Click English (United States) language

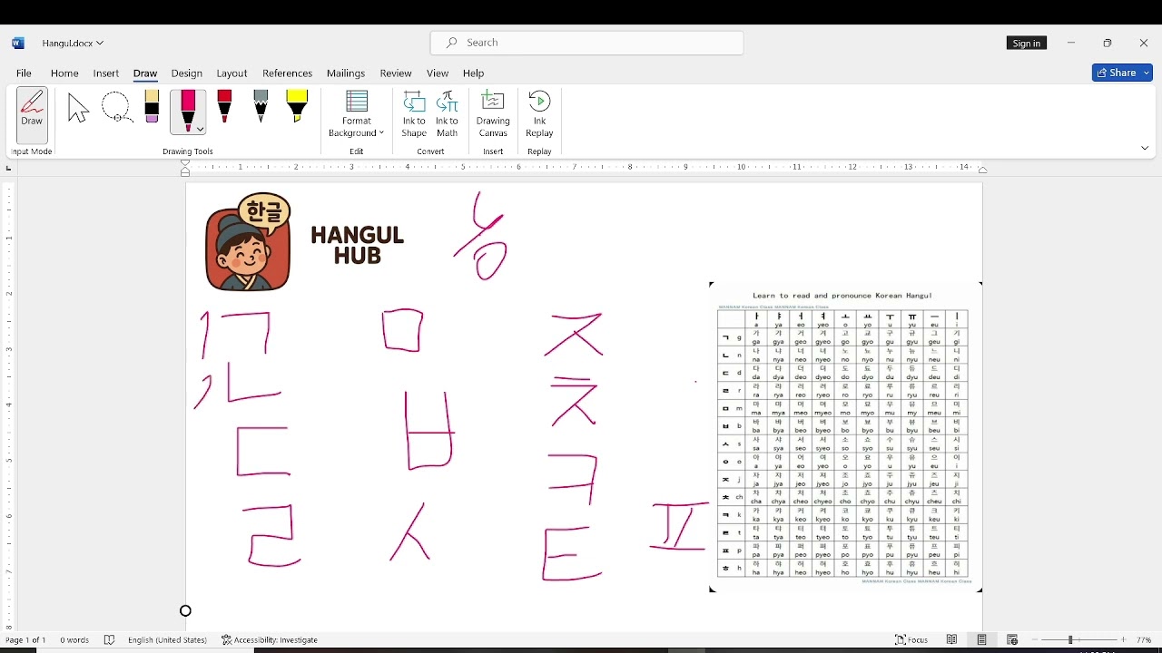coord(167,640)
